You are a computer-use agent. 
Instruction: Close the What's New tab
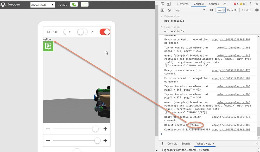[x=213, y=143]
